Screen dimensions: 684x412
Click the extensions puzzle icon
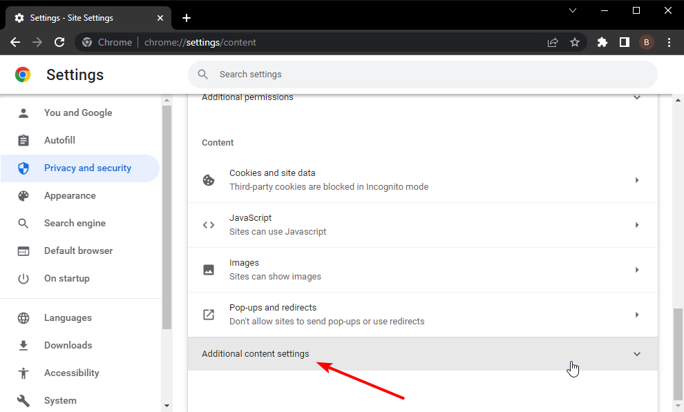pos(602,42)
